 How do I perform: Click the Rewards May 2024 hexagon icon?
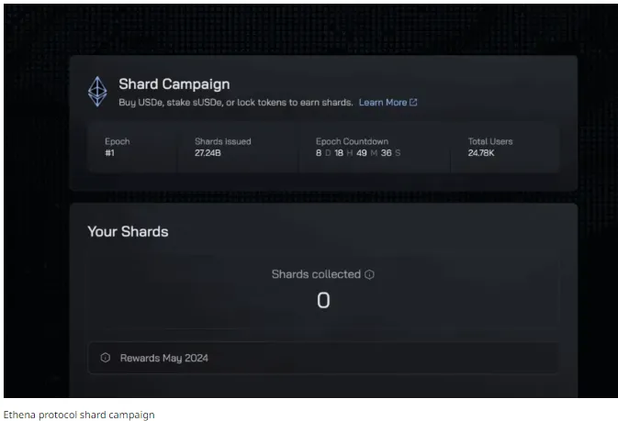[x=106, y=358]
